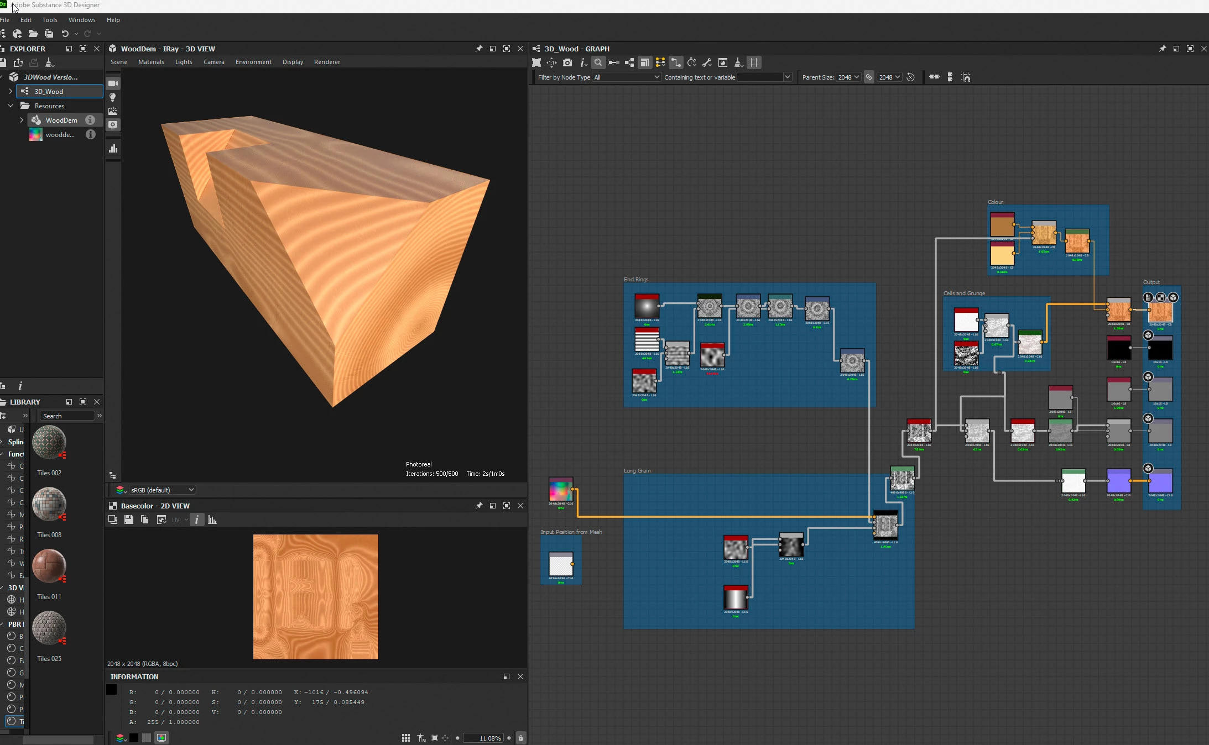Screen dimensions: 1209x745
Task: Click the histogram icon in 2D view
Action: coord(212,520)
